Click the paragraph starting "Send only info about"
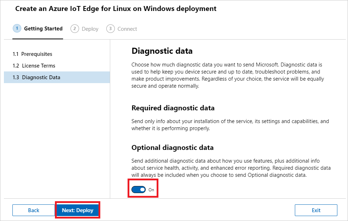Image resolution: width=348 pixels, height=221 pixels. 230,125
